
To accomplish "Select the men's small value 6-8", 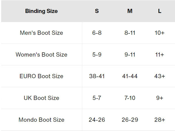I will point(97,33).
